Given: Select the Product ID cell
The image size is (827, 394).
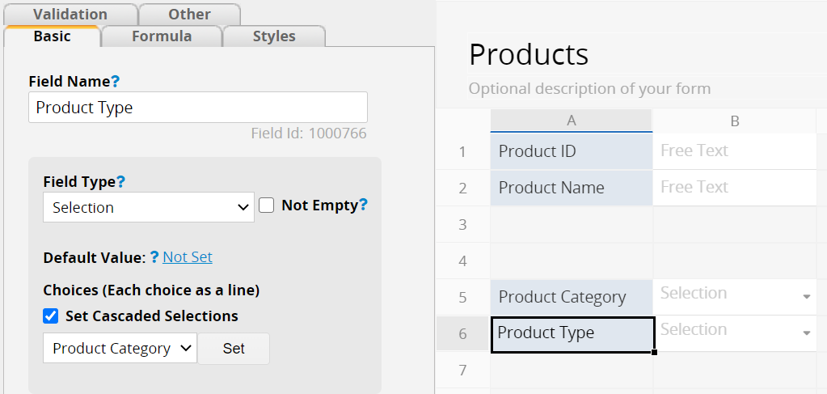Looking at the screenshot, I should tap(572, 151).
